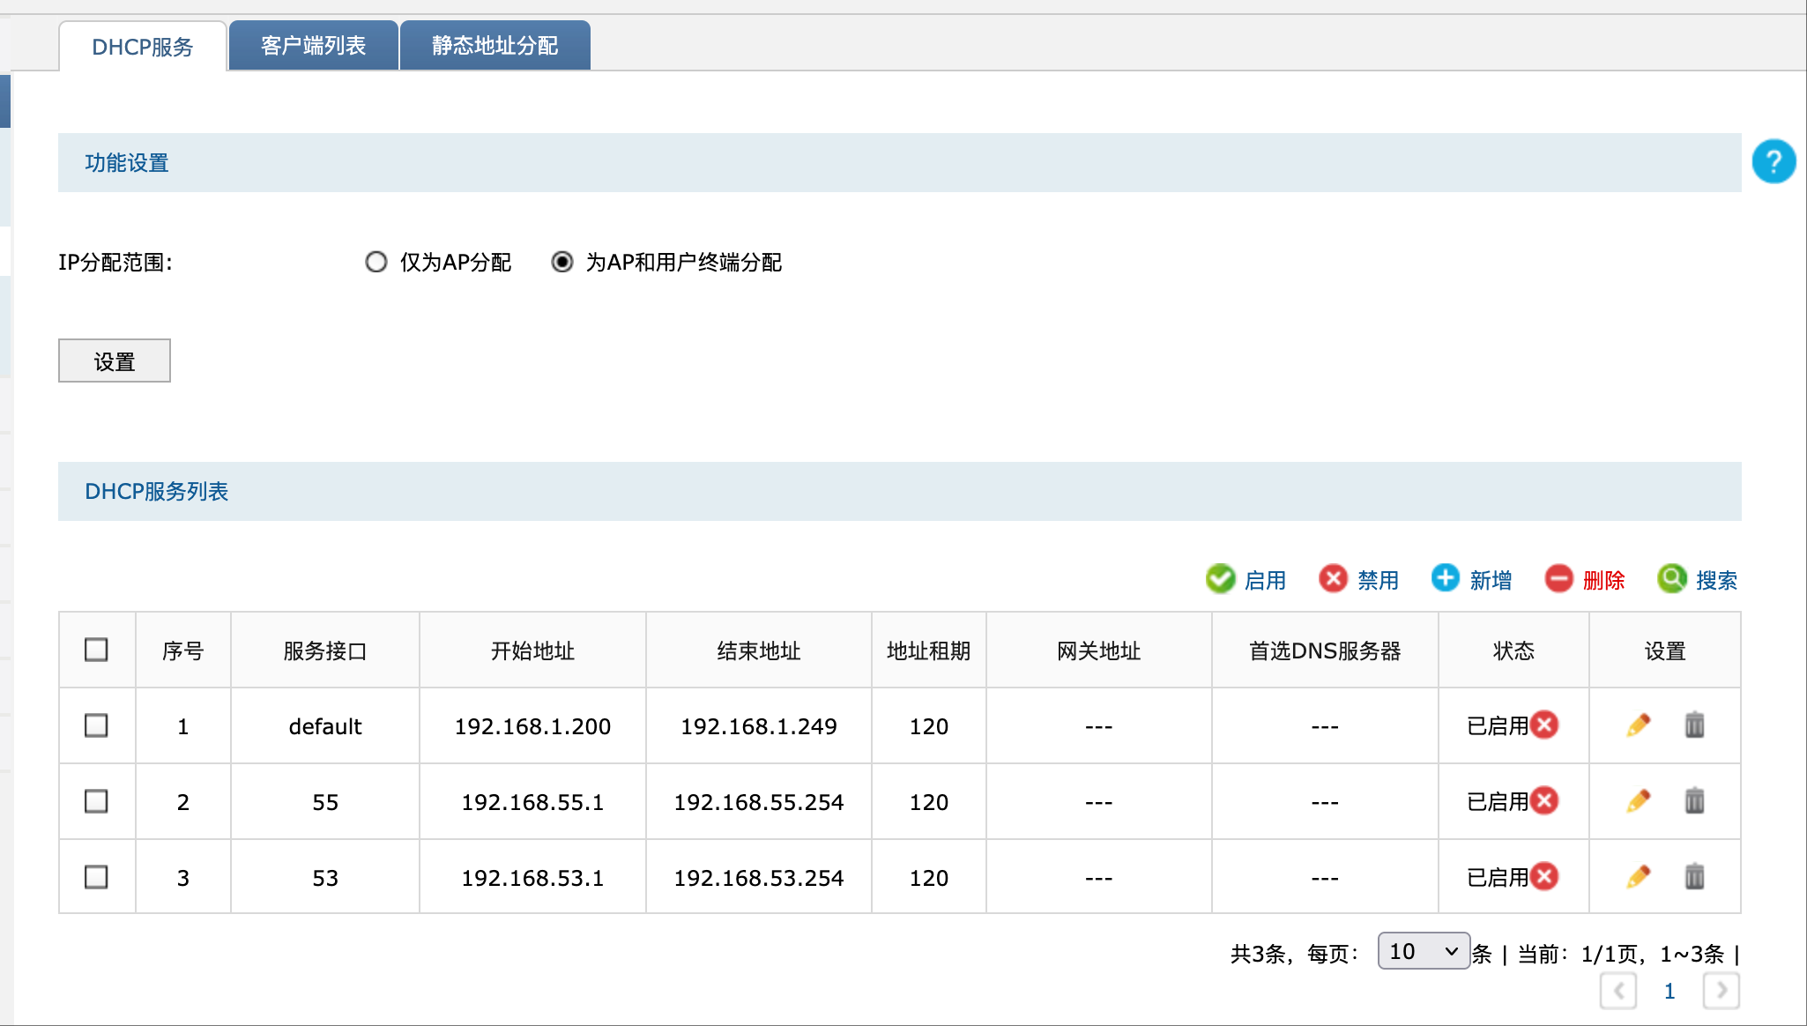This screenshot has height=1026, width=1807.
Task: Delete interface 55 row with trash icon
Action: pyautogui.click(x=1694, y=801)
